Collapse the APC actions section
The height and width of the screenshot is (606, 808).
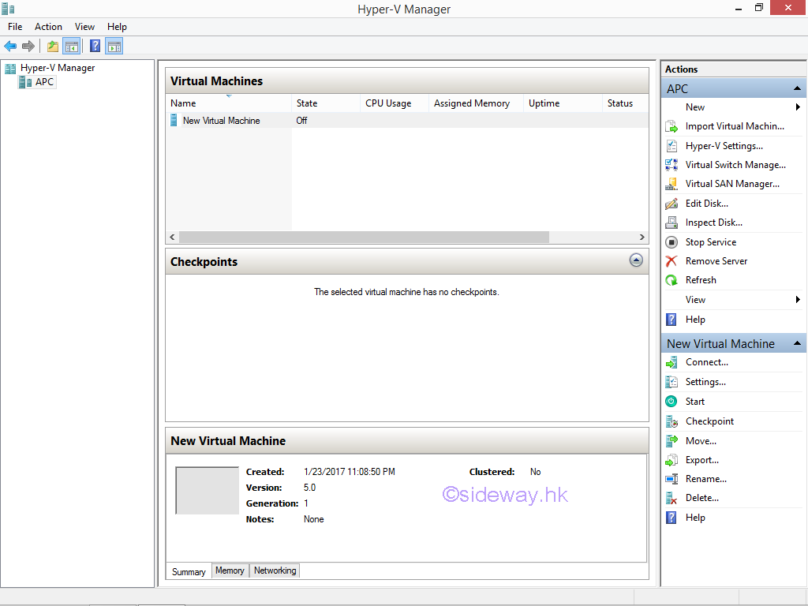point(798,89)
